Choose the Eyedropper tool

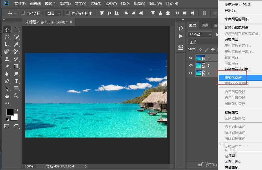[x=16, y=44]
